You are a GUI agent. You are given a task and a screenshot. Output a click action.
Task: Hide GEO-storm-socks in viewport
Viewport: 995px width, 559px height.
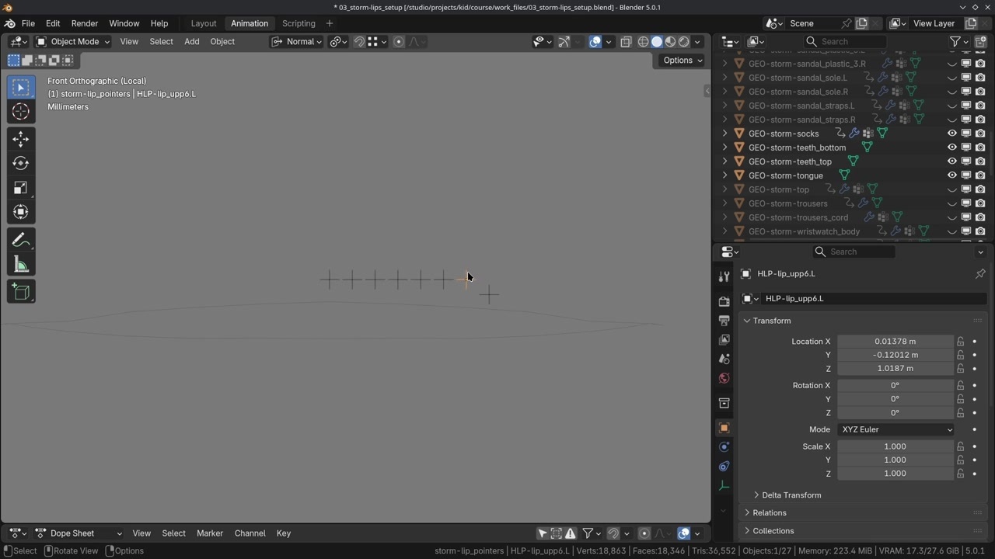click(x=951, y=134)
